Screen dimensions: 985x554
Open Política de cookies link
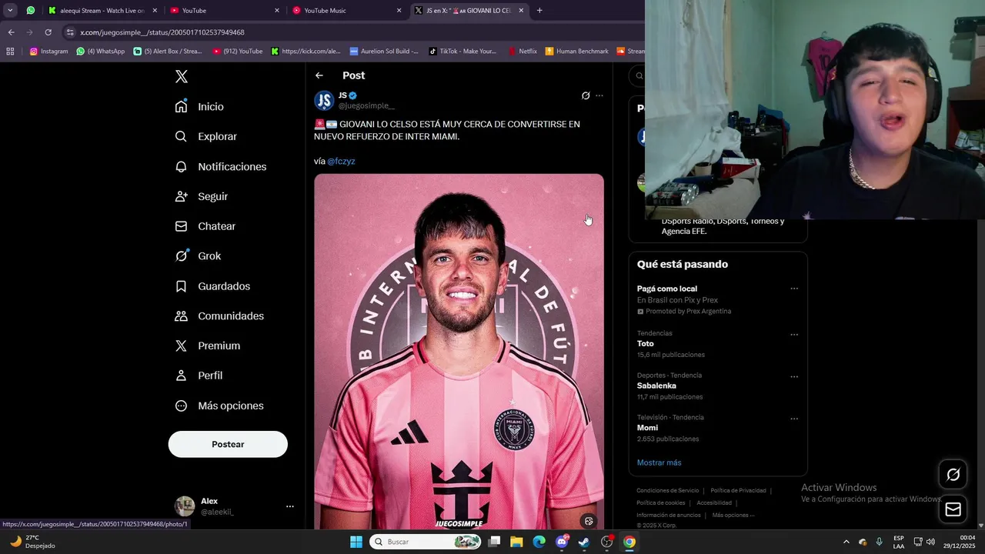660,502
